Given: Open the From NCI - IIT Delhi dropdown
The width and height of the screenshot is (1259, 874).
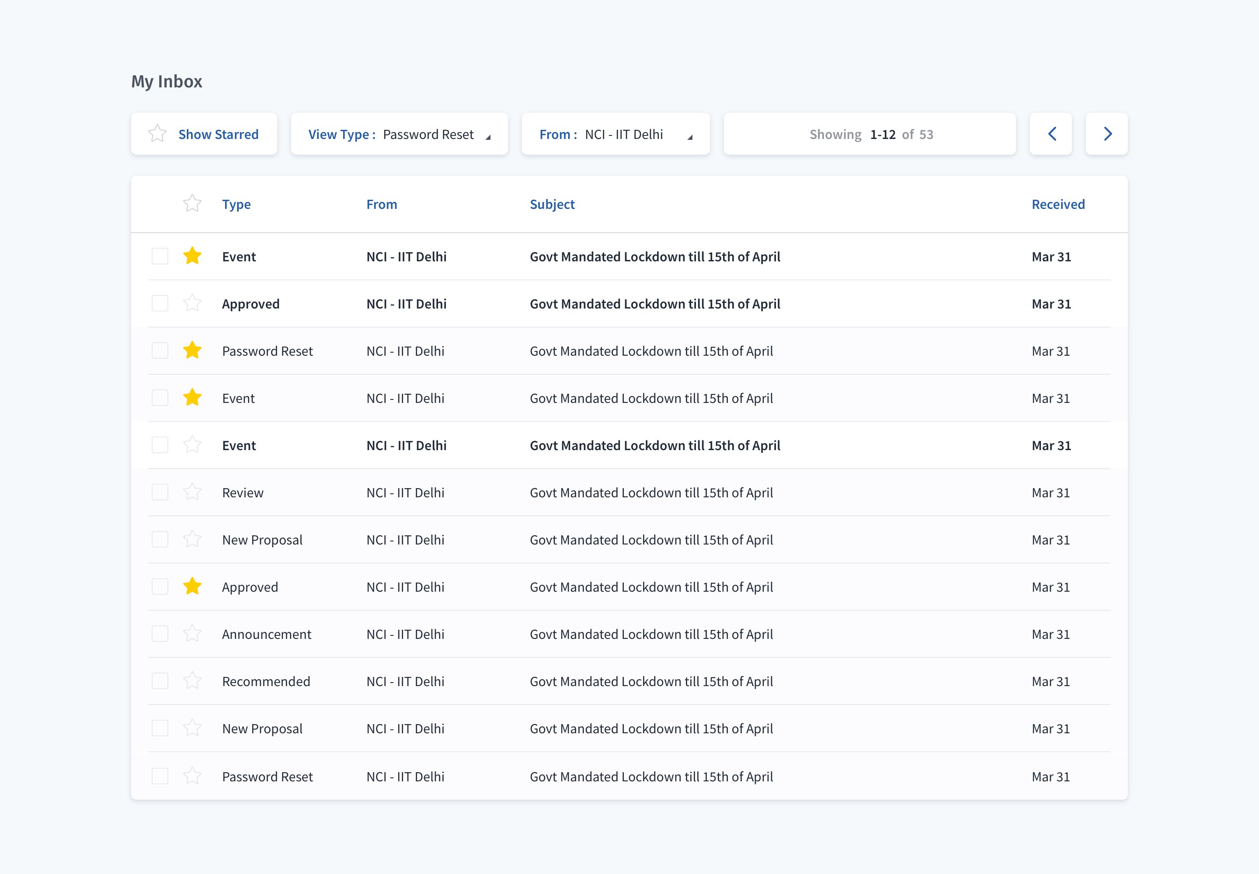Looking at the screenshot, I should tap(616, 134).
